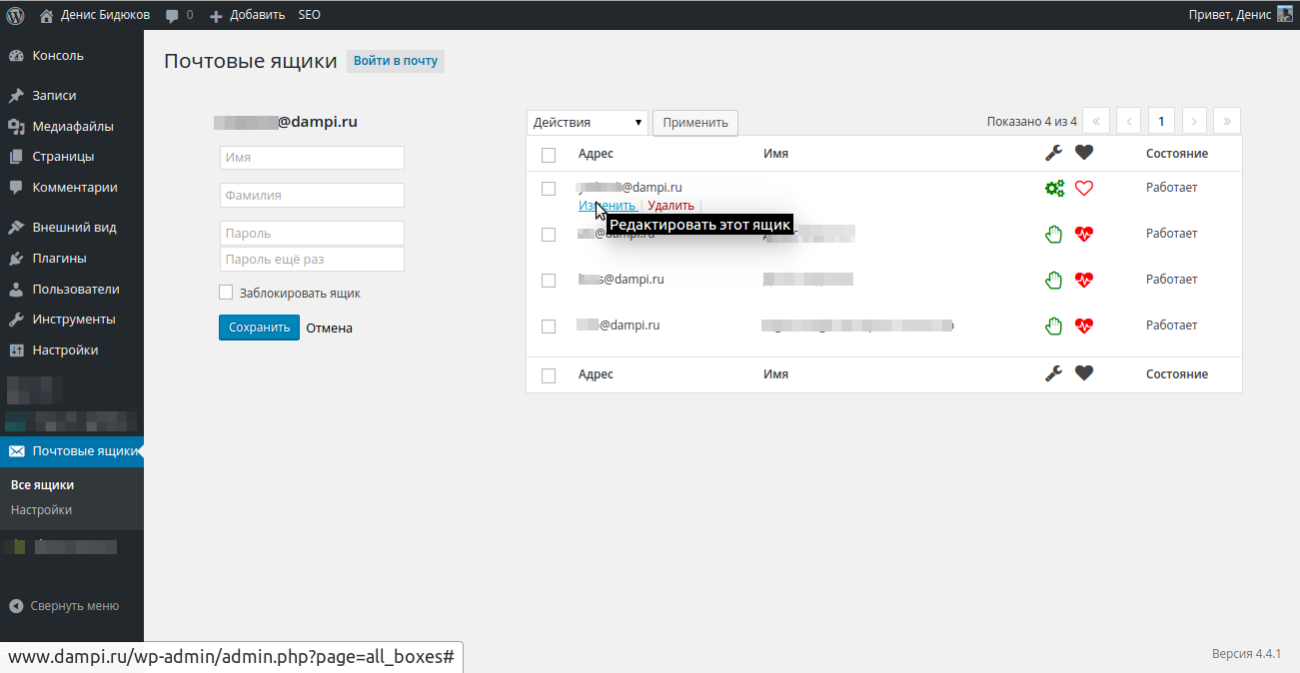Image resolution: width=1300 pixels, height=673 pixels.
Task: Click the Изменить link under first mailbox
Action: click(607, 206)
